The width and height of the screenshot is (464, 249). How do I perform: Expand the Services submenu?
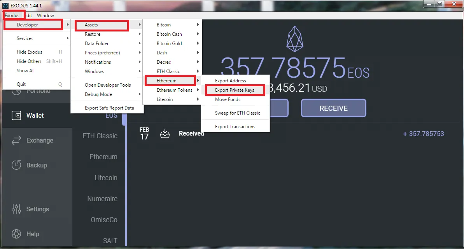click(x=37, y=38)
